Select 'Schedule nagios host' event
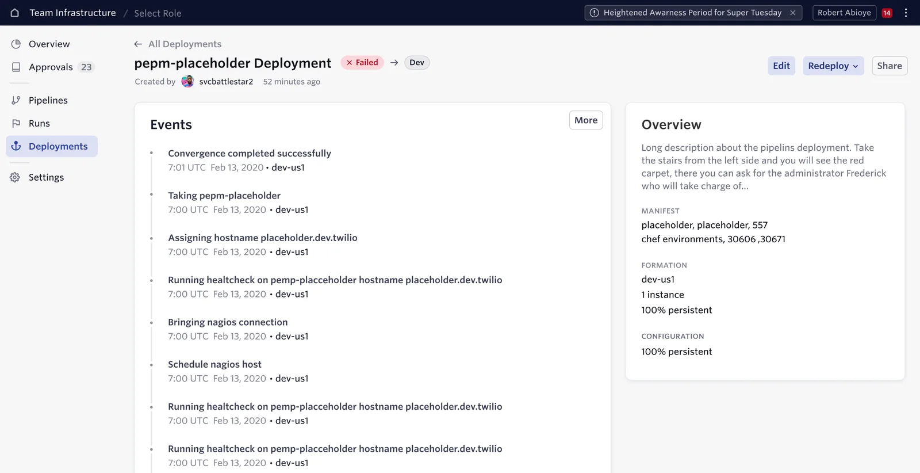920x473 pixels. pos(214,364)
